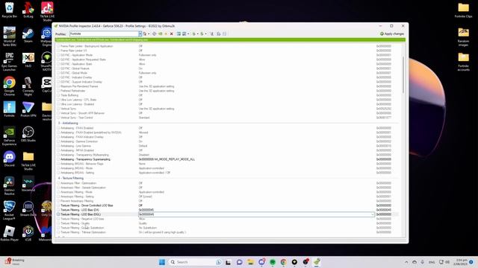Open Steam from the desktop

point(28,35)
